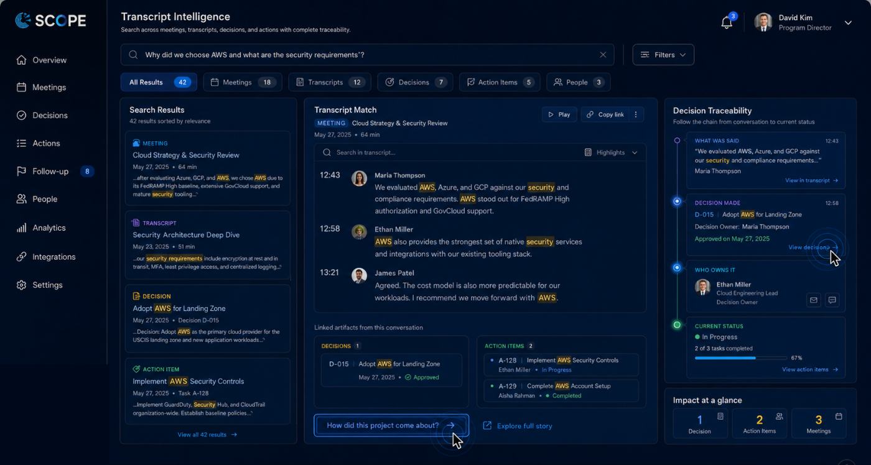Open Overview from the sidebar
Image resolution: width=871 pixels, height=465 pixels.
pyautogui.click(x=41, y=60)
